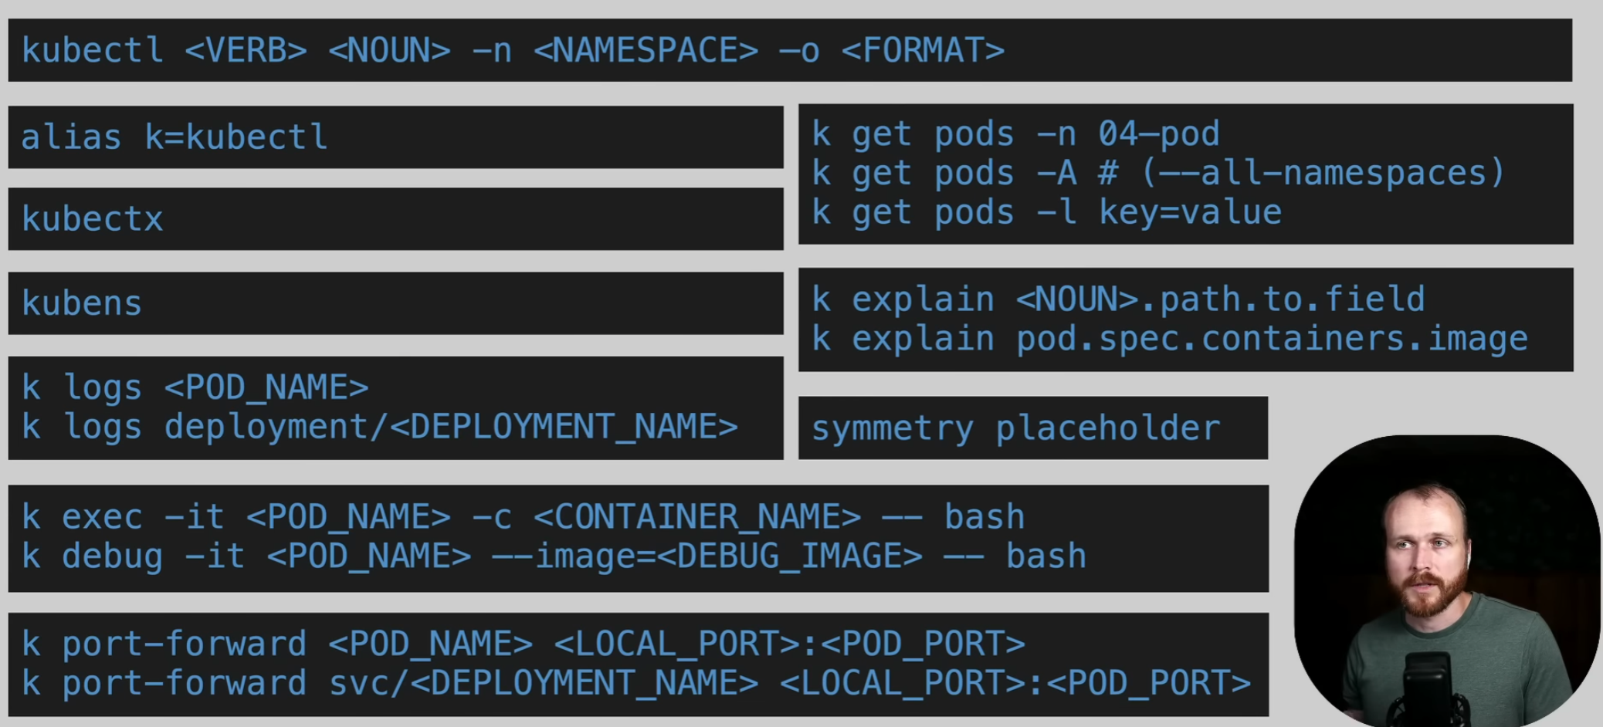The image size is (1603, 727).
Task: Click the 'symmetry placeholder' text
Action: [1015, 428]
